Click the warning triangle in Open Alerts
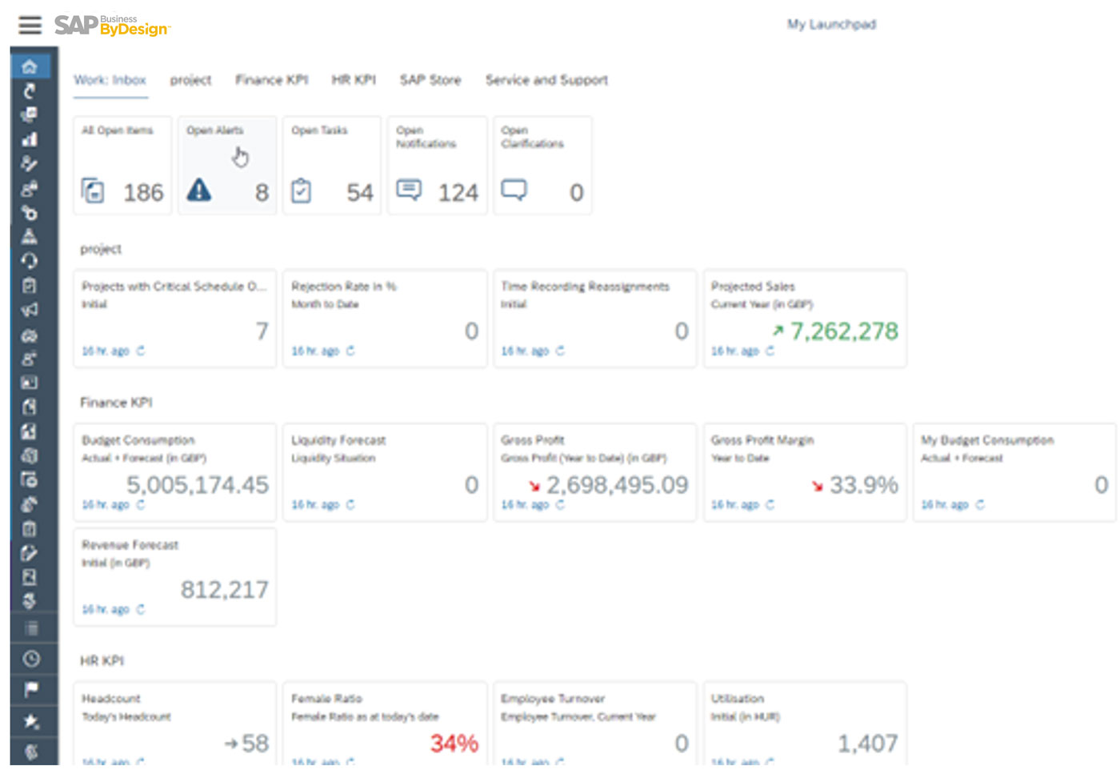This screenshot has width=1120, height=774. pyautogui.click(x=199, y=190)
